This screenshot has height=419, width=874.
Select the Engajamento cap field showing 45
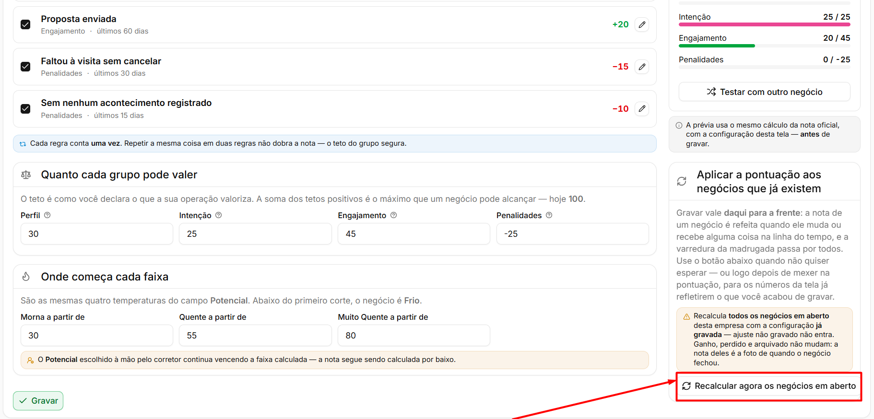point(414,234)
